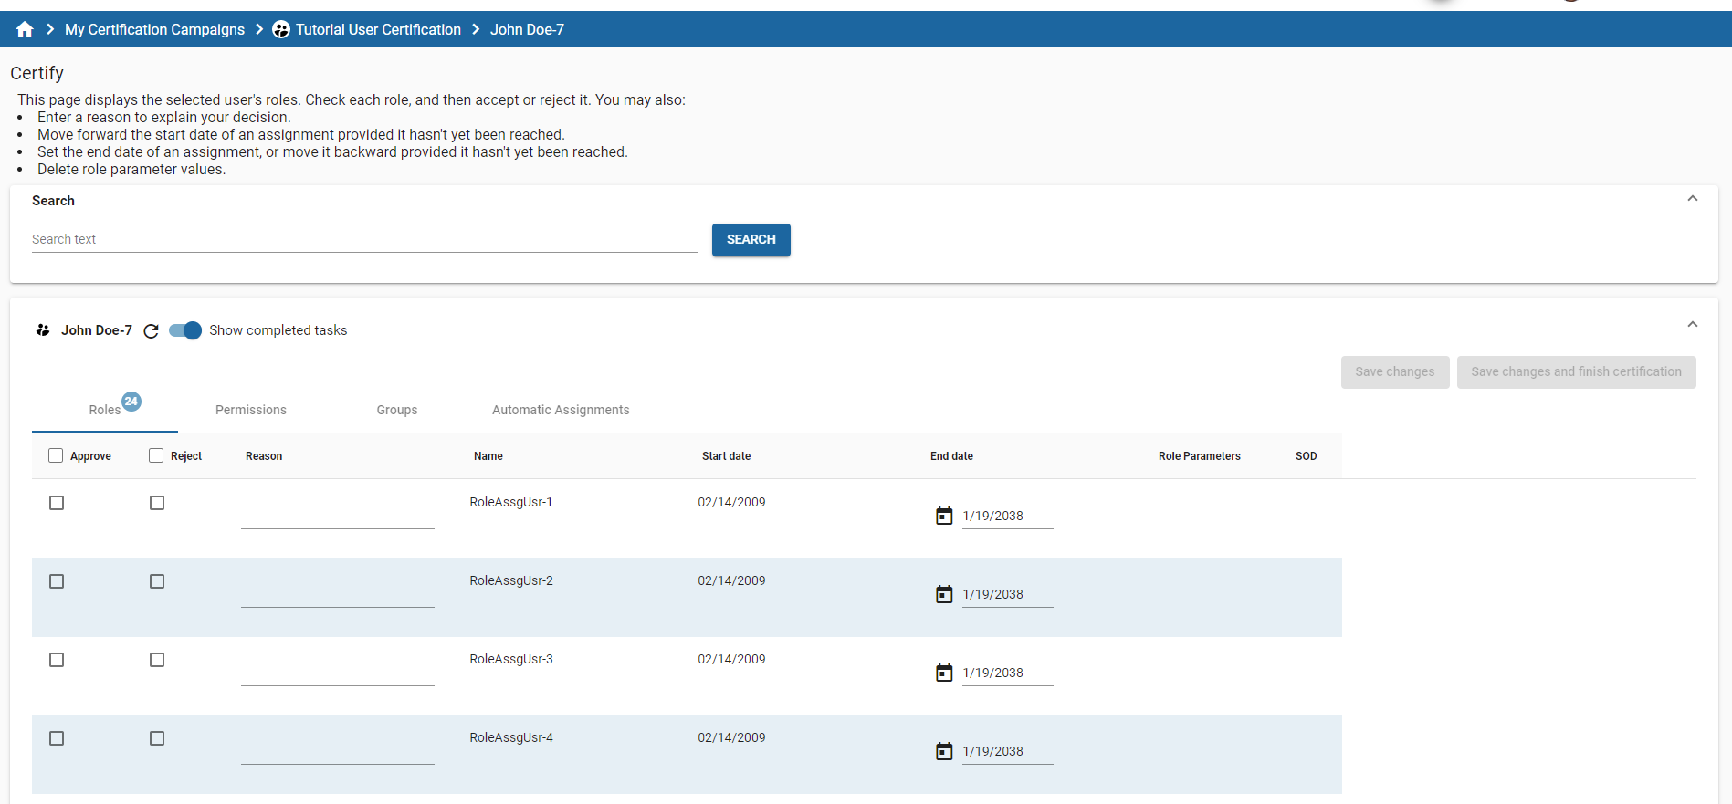
Task: Go to My Certification Campaigns breadcrumb
Action: tap(154, 29)
